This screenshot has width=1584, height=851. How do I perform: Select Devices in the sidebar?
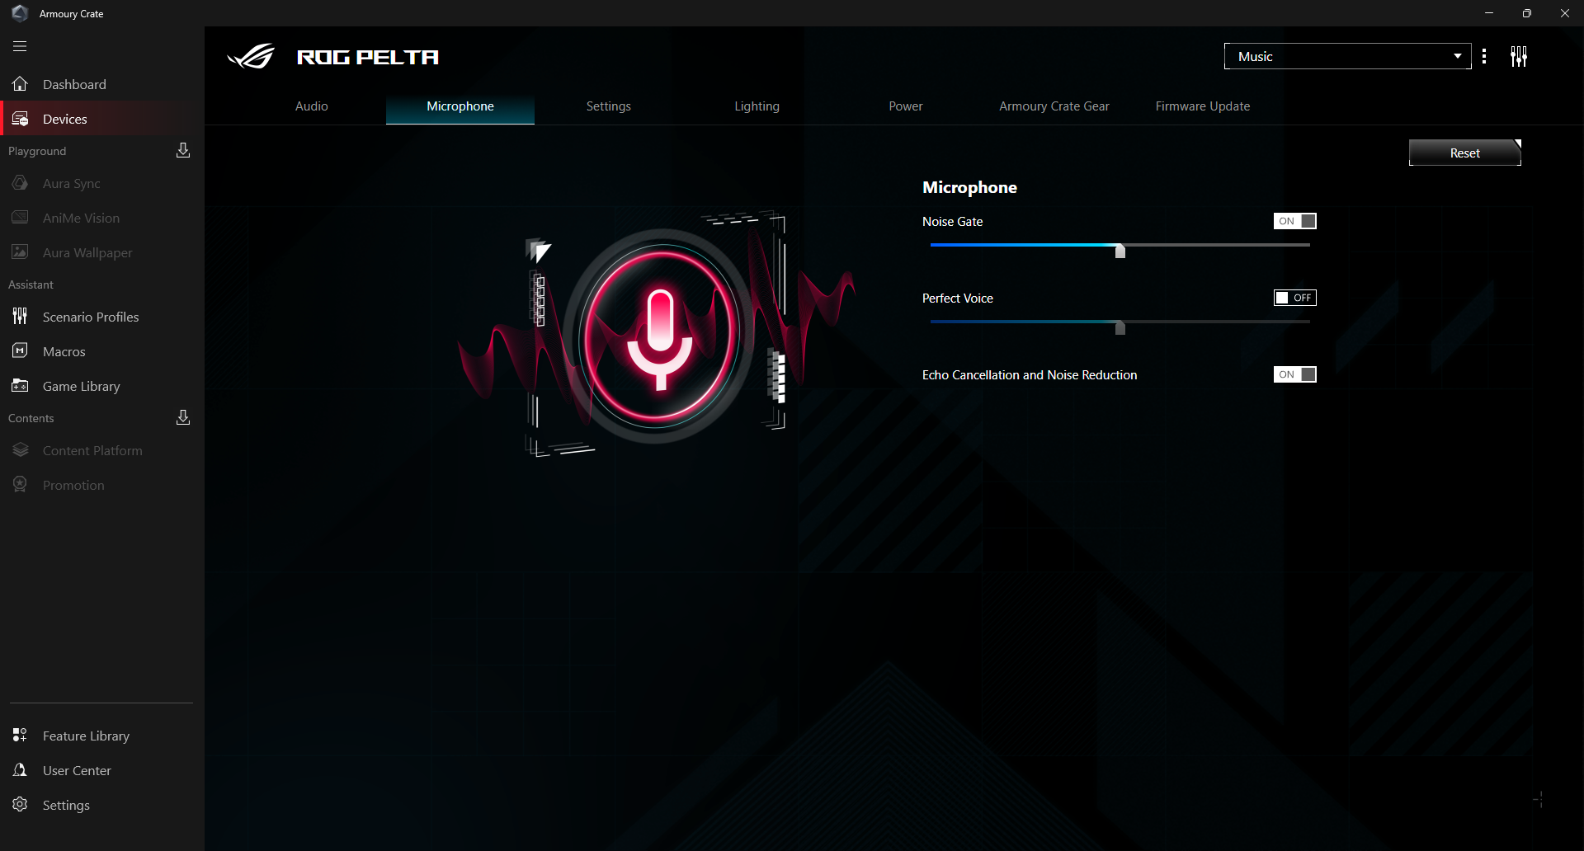point(102,119)
